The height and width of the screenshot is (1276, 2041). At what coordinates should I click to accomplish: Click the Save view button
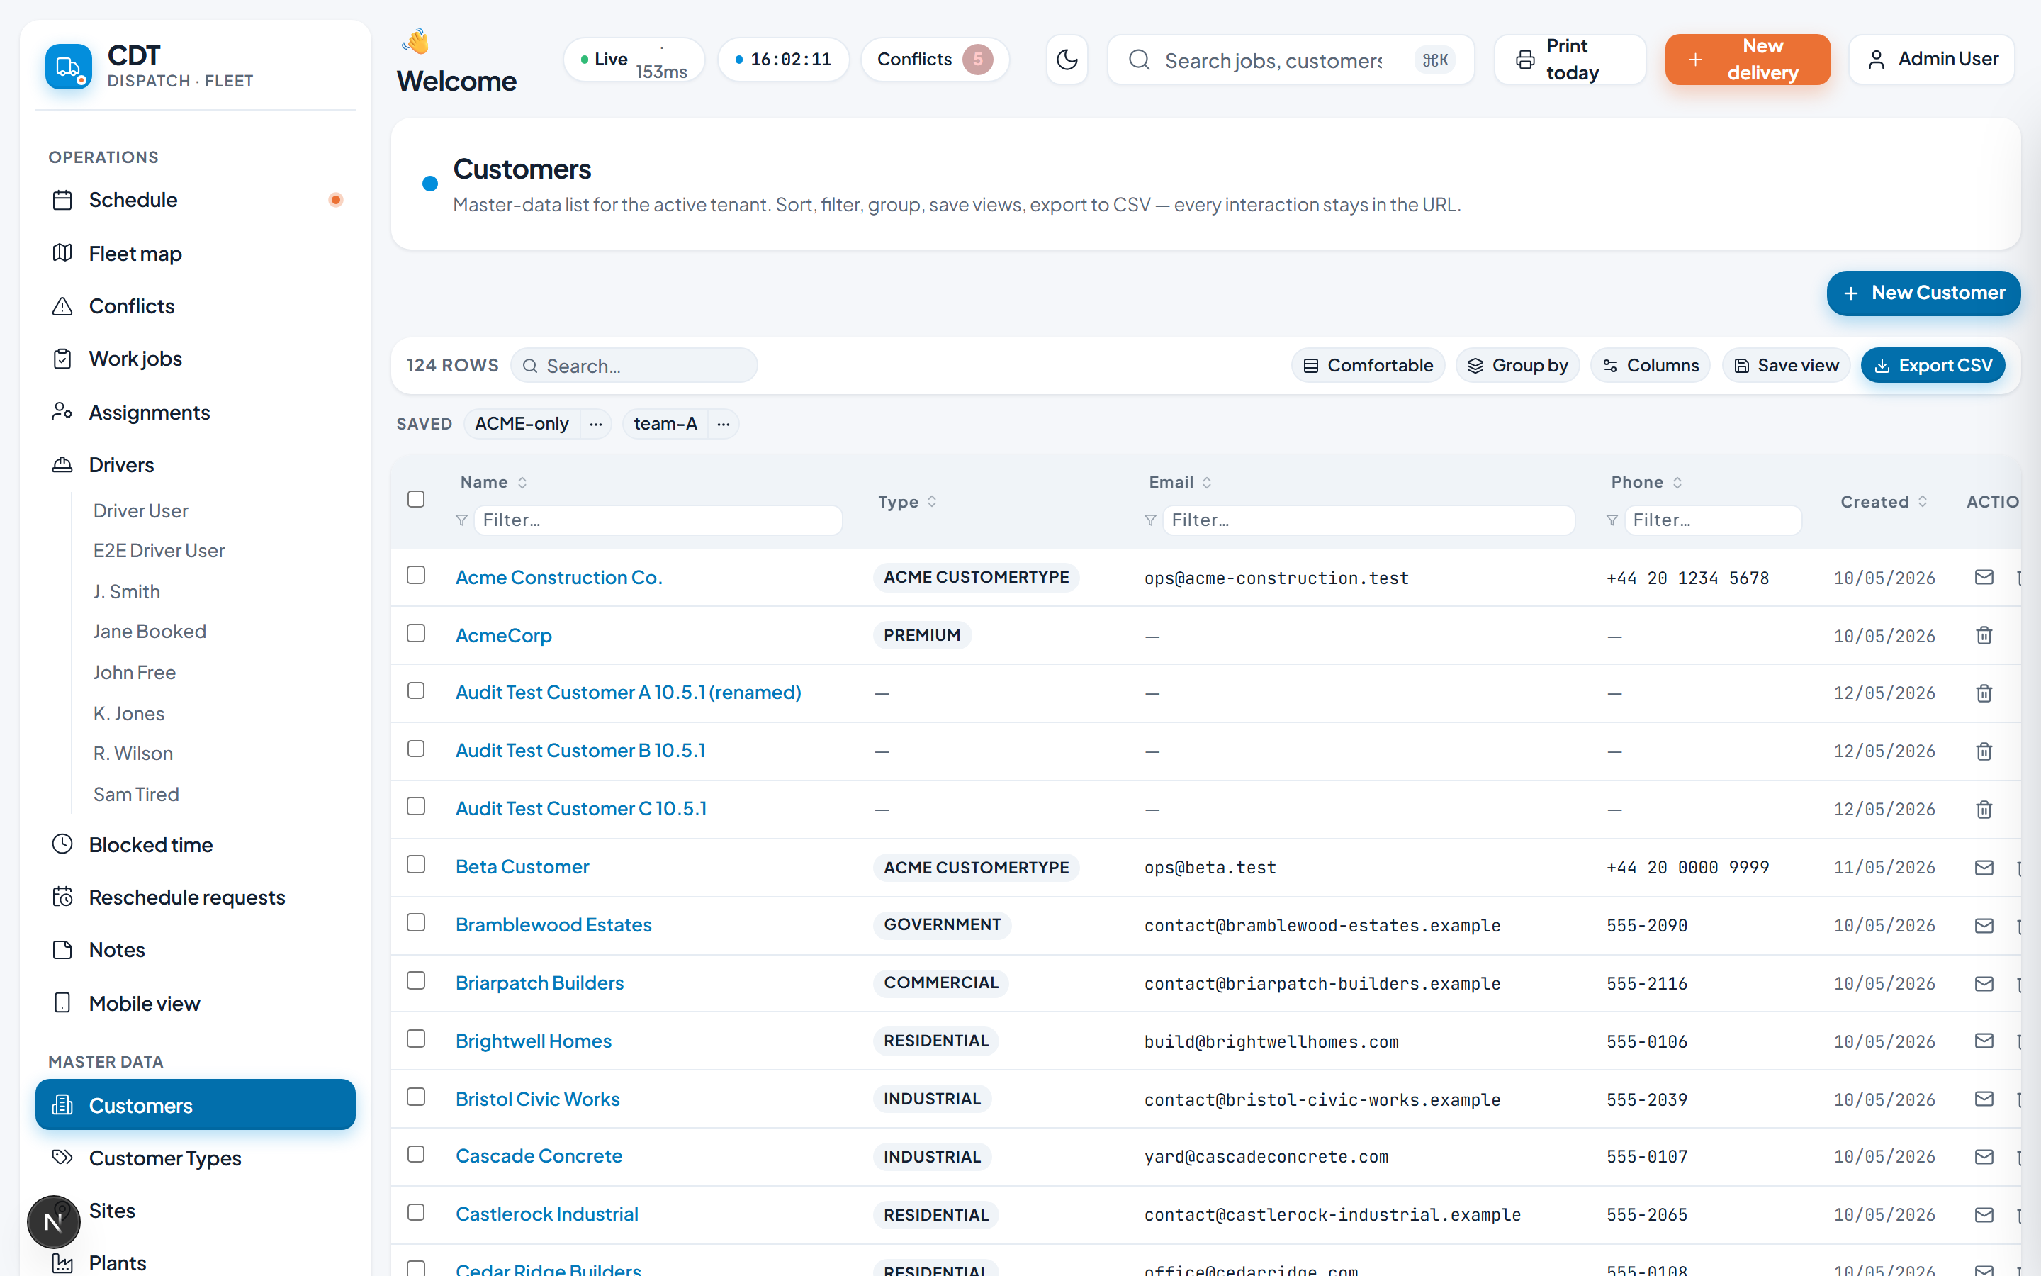1785,365
